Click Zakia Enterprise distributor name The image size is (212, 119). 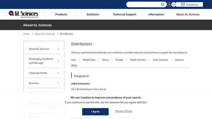81,84
